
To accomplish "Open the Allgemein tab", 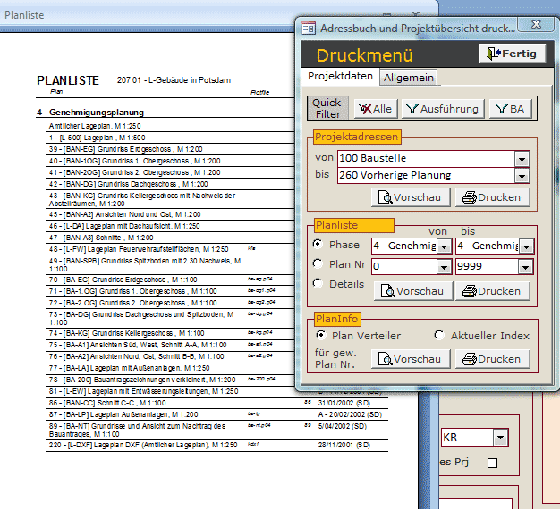I will [409, 78].
